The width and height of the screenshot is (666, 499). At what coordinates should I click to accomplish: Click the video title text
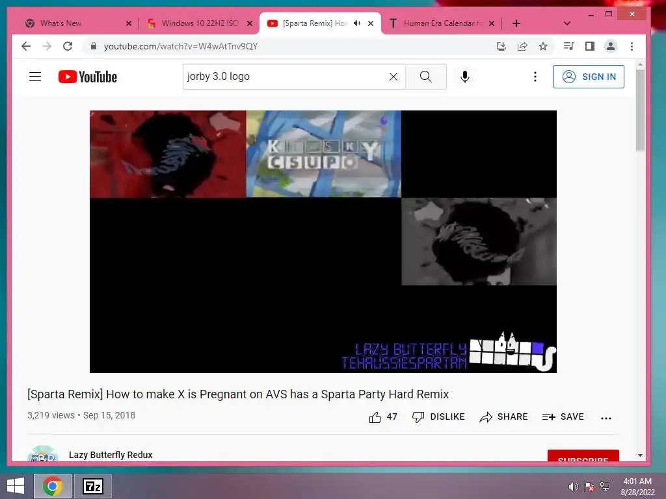point(238,394)
